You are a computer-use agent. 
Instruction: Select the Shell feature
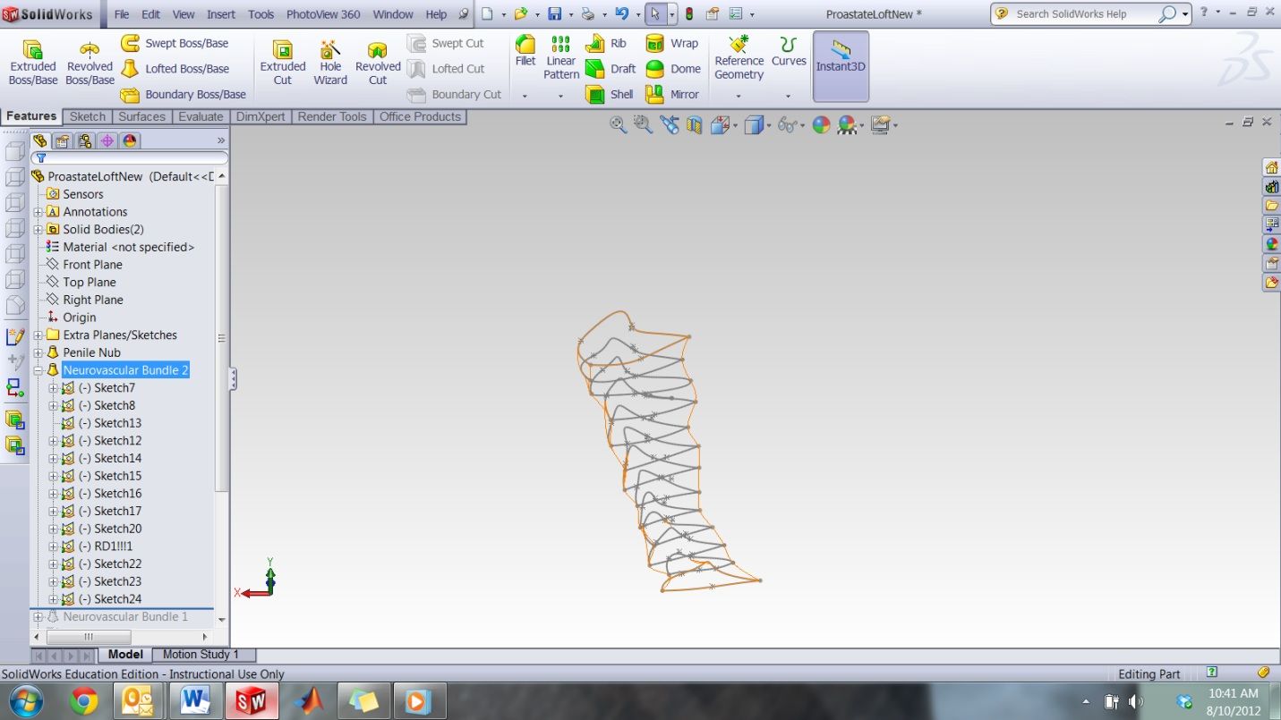tap(610, 94)
